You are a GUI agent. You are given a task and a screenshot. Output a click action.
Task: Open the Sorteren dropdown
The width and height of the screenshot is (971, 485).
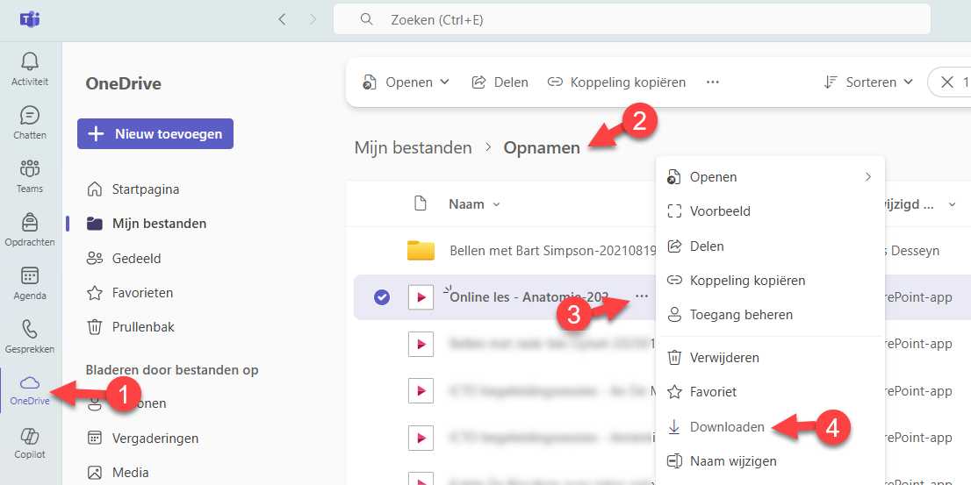869,82
